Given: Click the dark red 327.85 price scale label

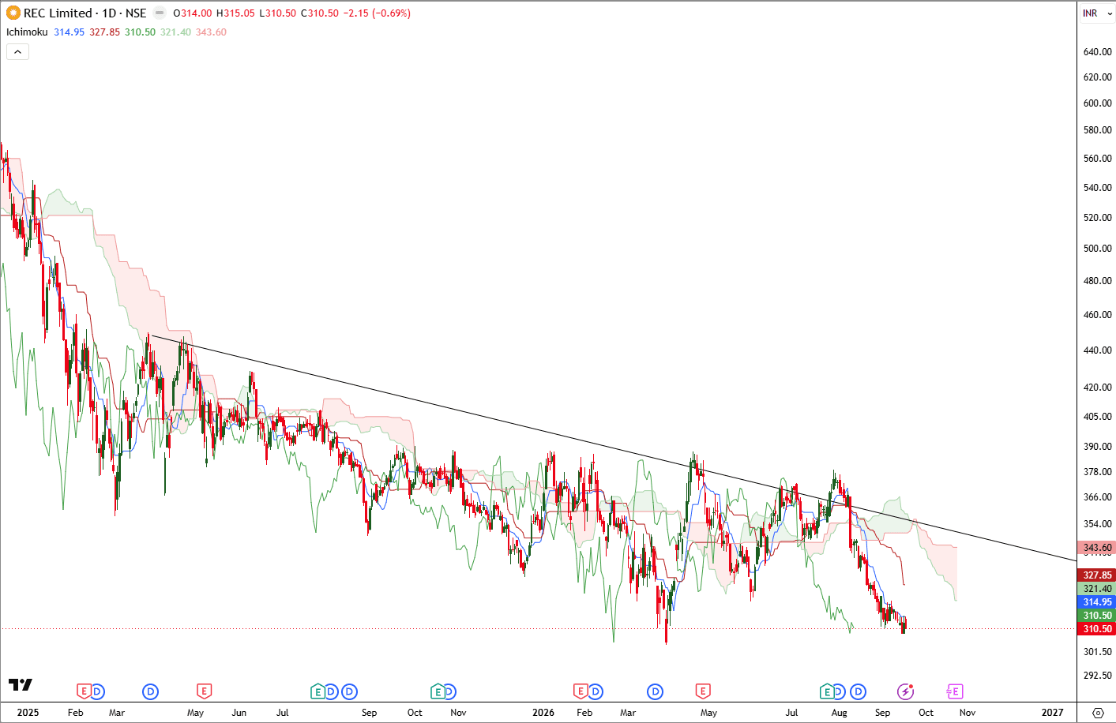Looking at the screenshot, I should [x=1096, y=575].
